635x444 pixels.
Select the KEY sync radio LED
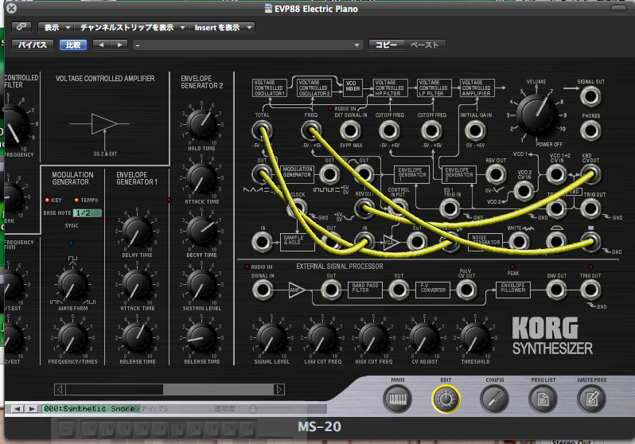[x=48, y=201]
